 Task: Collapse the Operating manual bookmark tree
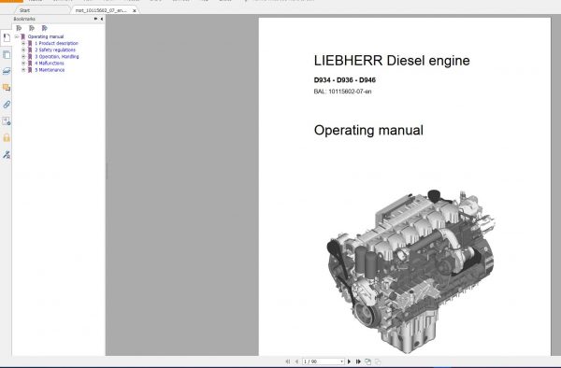[x=17, y=36]
